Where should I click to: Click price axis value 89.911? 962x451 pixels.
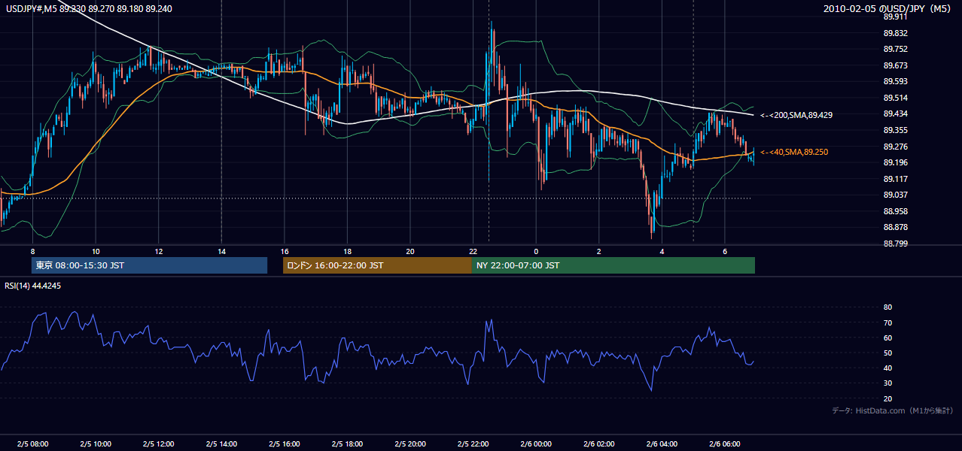pos(895,17)
